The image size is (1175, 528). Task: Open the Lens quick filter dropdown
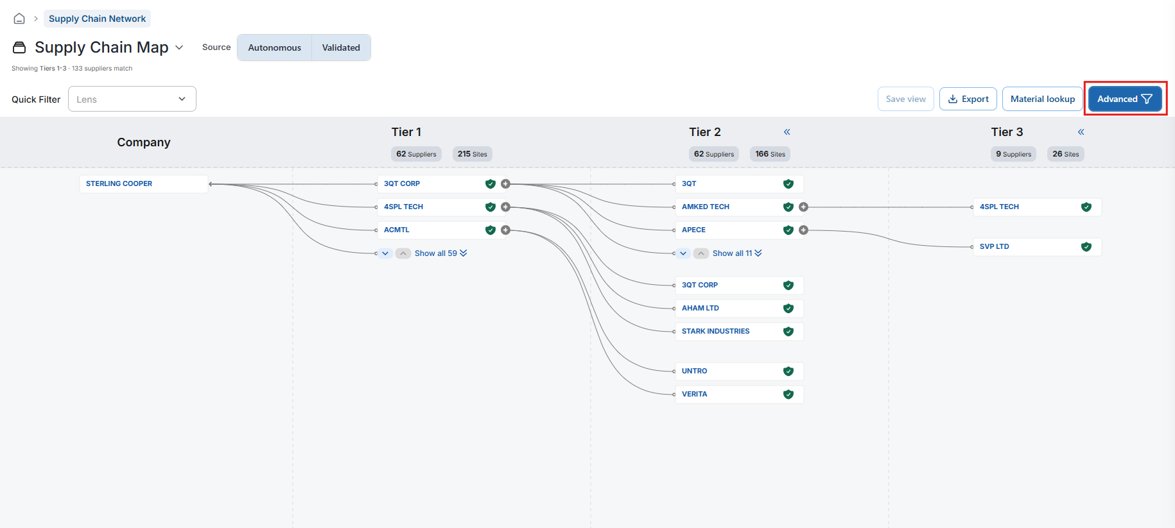point(132,99)
